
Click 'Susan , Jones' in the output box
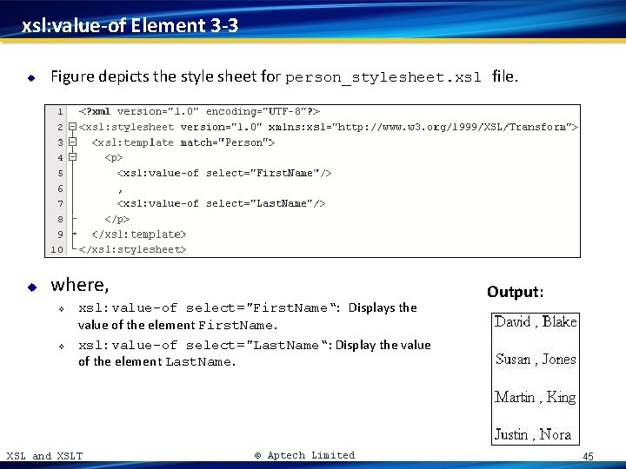536,359
